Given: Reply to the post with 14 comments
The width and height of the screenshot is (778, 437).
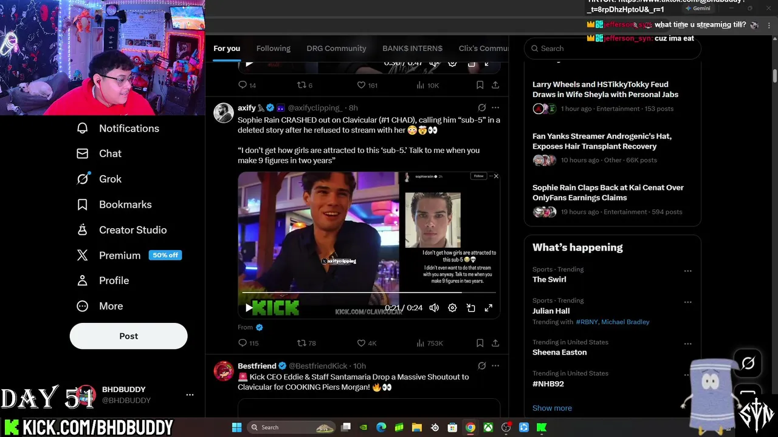Looking at the screenshot, I should [x=247, y=85].
